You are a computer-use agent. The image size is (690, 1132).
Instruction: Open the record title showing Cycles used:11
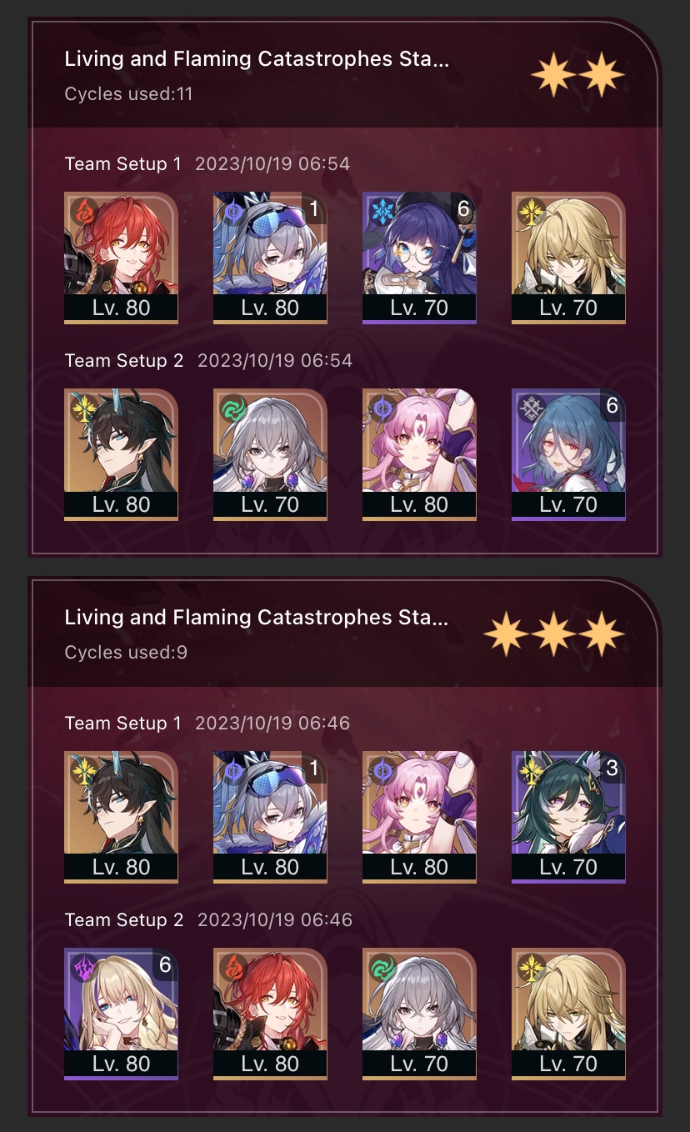257,59
